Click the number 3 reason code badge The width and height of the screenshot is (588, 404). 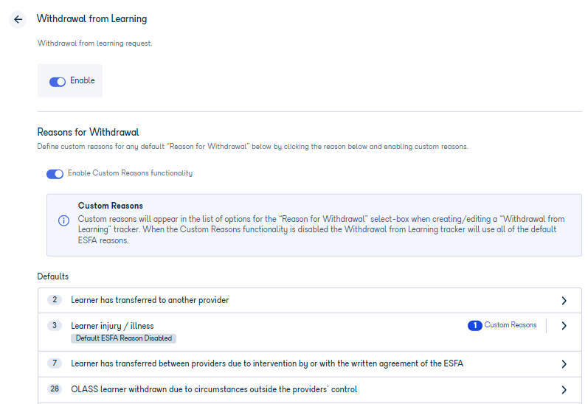[55, 325]
